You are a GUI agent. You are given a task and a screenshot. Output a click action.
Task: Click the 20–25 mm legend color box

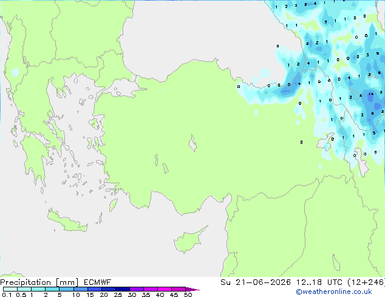(x=108, y=289)
